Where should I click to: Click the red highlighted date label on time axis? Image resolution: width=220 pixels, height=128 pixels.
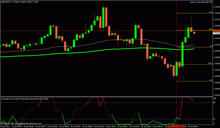pos(176,127)
